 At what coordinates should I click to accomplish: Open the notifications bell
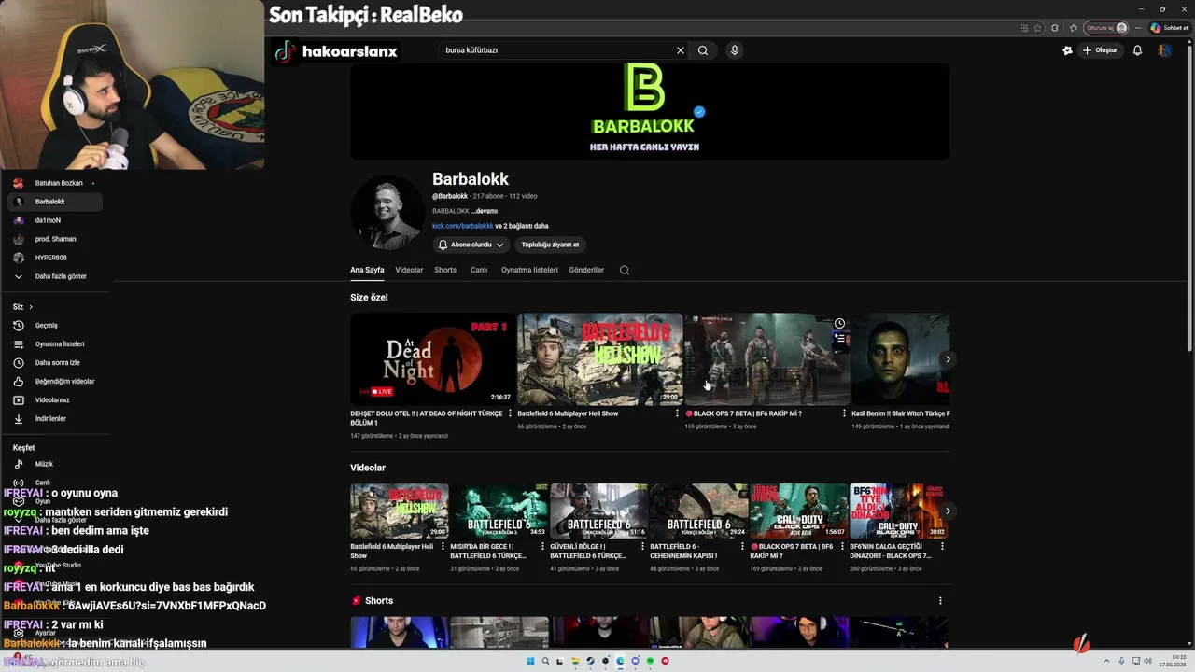[x=1137, y=50]
